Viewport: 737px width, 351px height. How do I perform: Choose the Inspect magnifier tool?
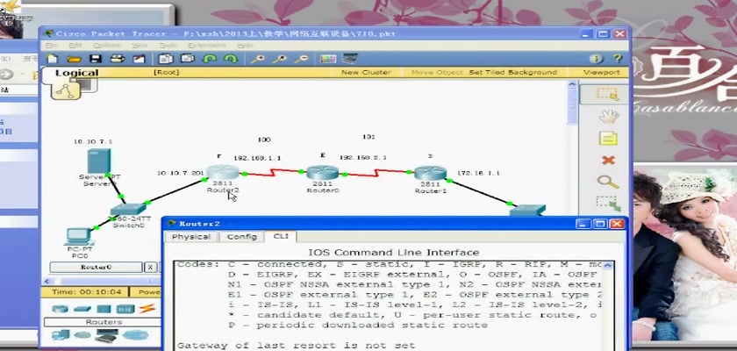pyautogui.click(x=608, y=182)
